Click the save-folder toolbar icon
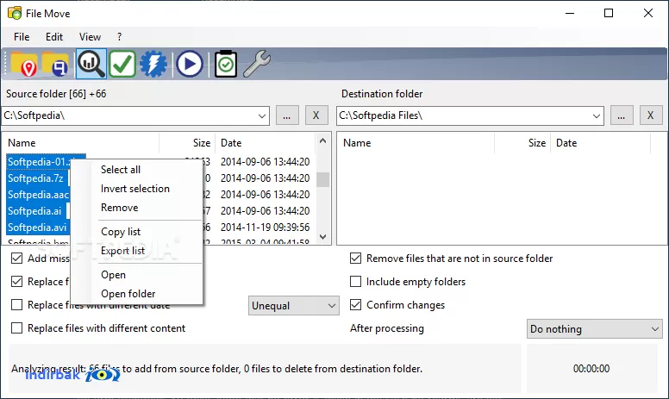 click(56, 65)
